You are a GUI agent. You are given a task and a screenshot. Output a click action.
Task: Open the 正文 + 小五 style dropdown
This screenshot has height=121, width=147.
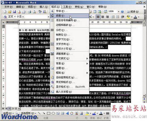[x=23, y=17]
